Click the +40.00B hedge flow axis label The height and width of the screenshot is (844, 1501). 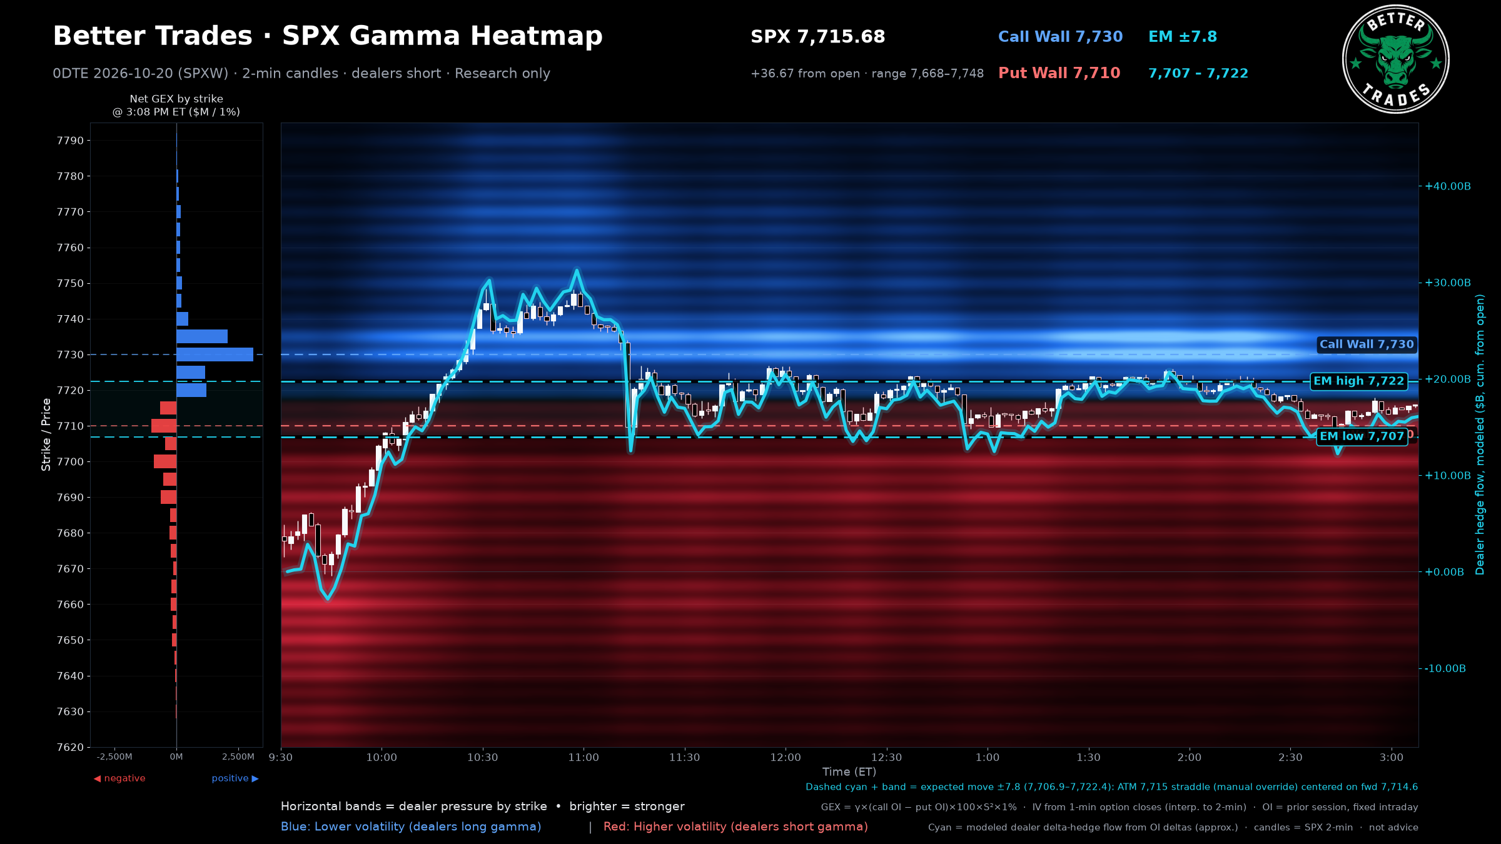click(1448, 186)
